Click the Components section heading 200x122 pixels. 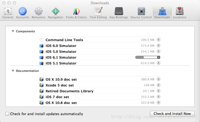pyautogui.click(x=25, y=31)
